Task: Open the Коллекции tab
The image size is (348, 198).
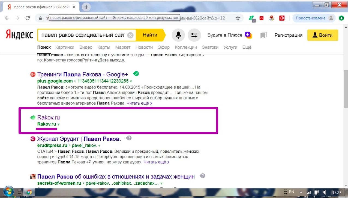Action: [x=186, y=47]
